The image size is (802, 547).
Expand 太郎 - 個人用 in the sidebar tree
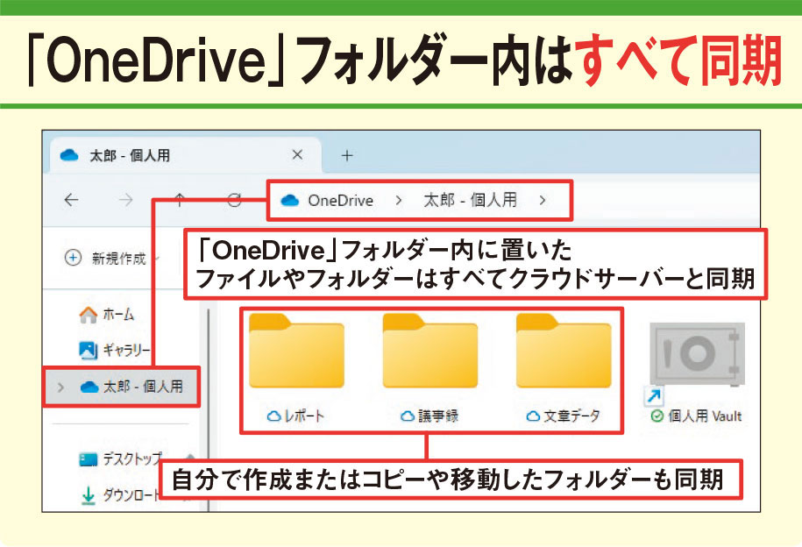point(60,386)
